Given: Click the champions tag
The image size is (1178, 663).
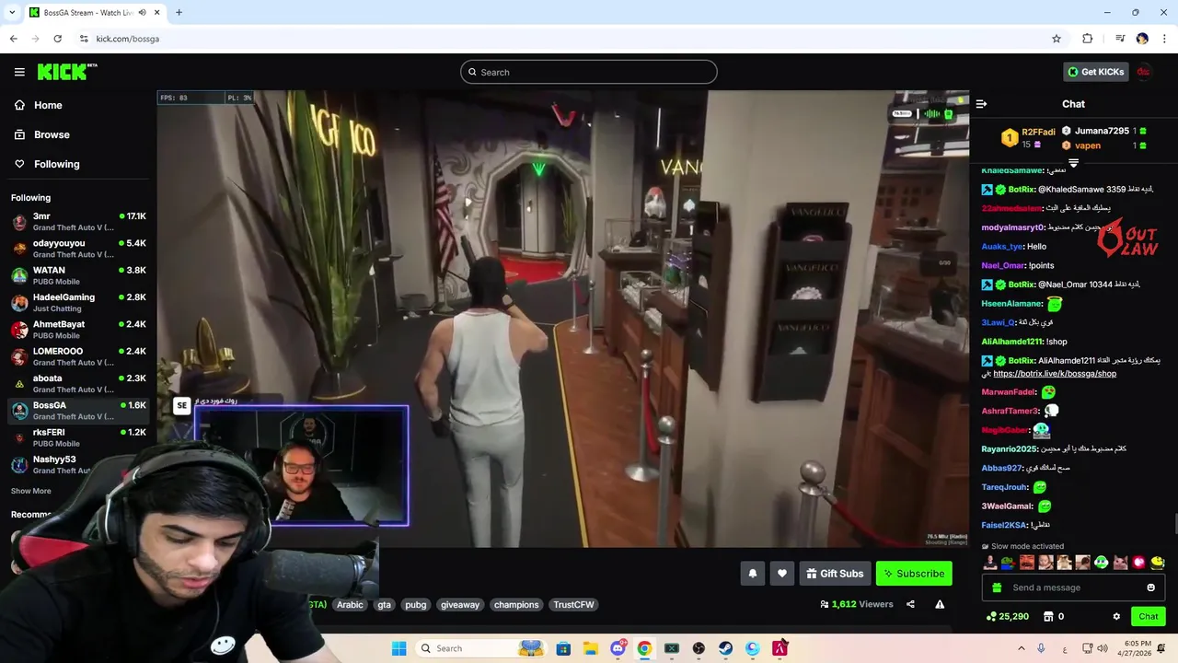Looking at the screenshot, I should click(516, 605).
